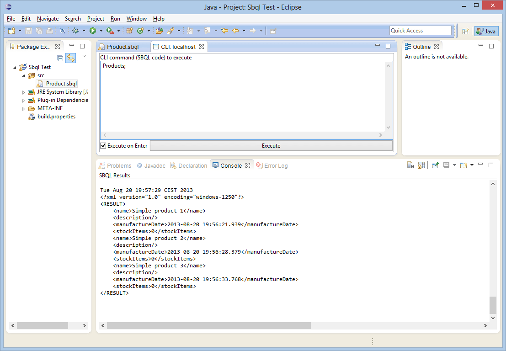Toggle Scroll Lock in Console
506x351 pixels.
[421, 165]
